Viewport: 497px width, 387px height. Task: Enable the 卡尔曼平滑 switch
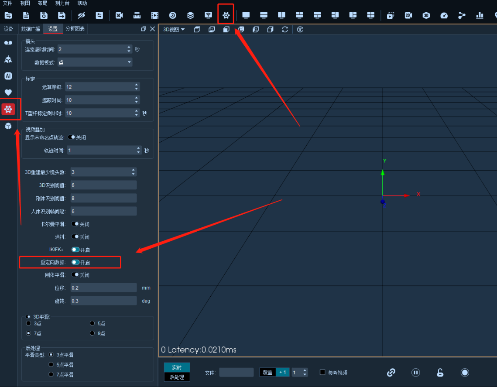75,224
